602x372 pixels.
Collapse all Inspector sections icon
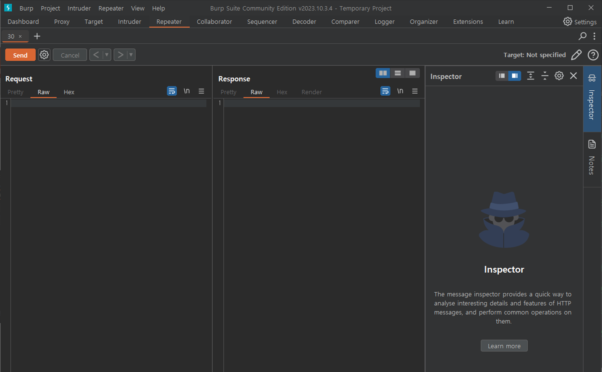point(545,76)
